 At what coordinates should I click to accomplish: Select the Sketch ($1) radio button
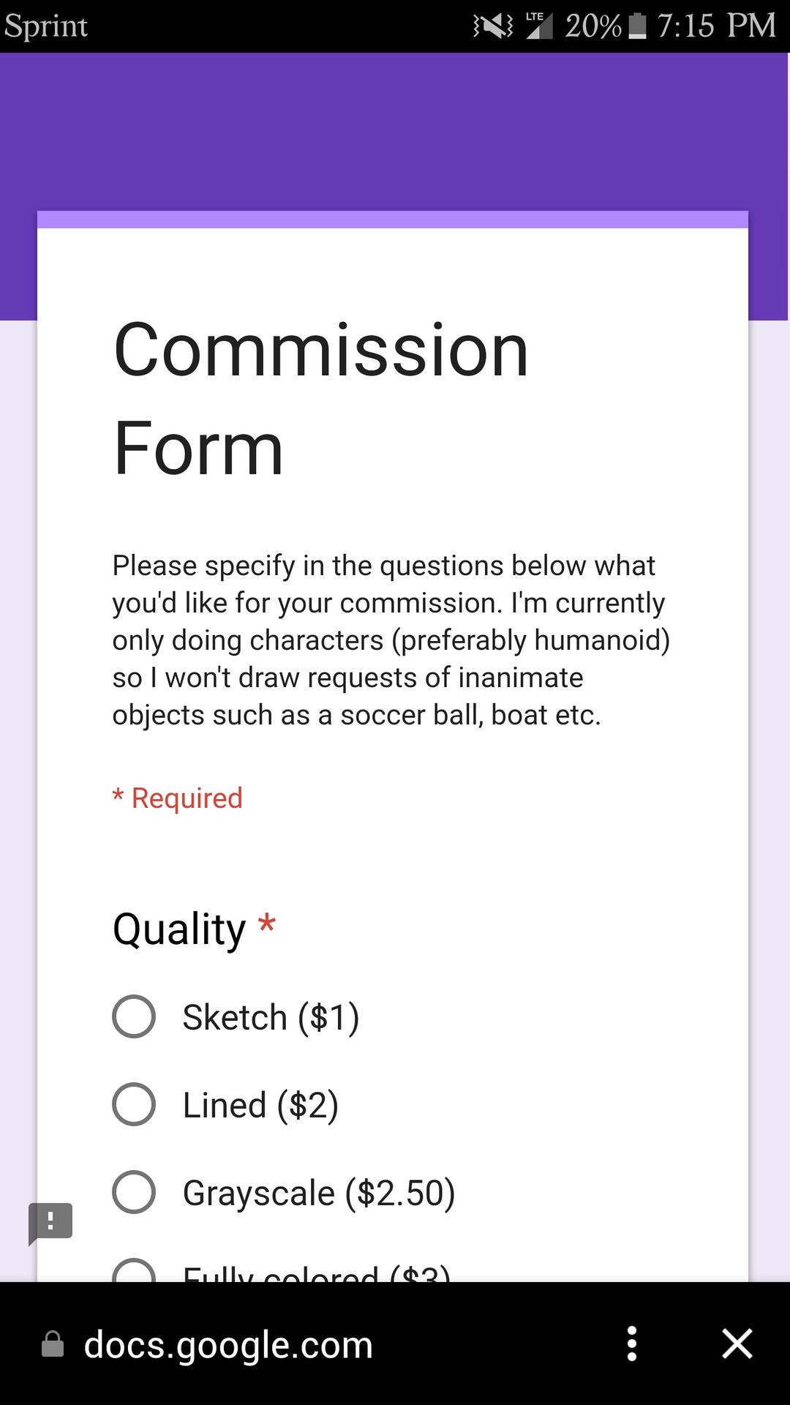134,1016
